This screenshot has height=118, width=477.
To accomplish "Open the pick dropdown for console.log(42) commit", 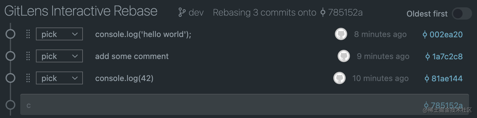I will point(59,78).
